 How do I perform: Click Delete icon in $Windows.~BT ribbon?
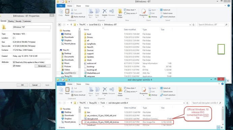pyautogui.click(x=105, y=13)
